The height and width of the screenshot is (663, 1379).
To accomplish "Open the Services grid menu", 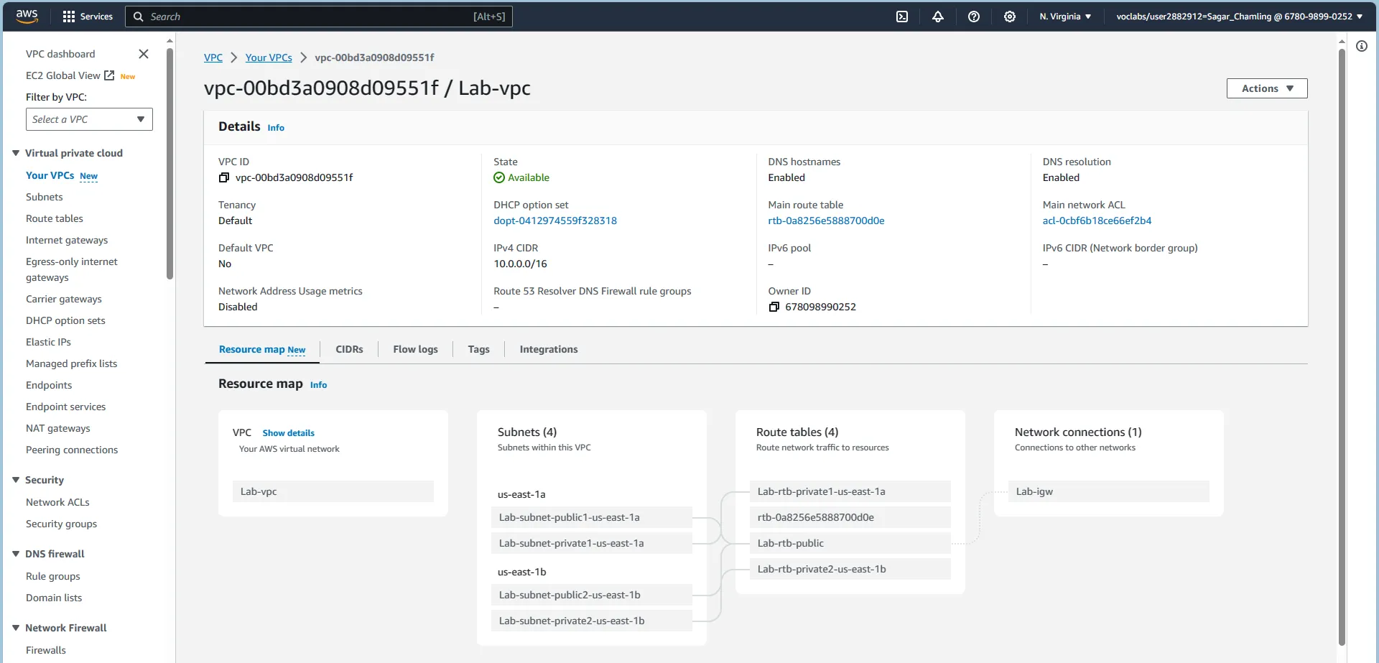I will coord(88,17).
